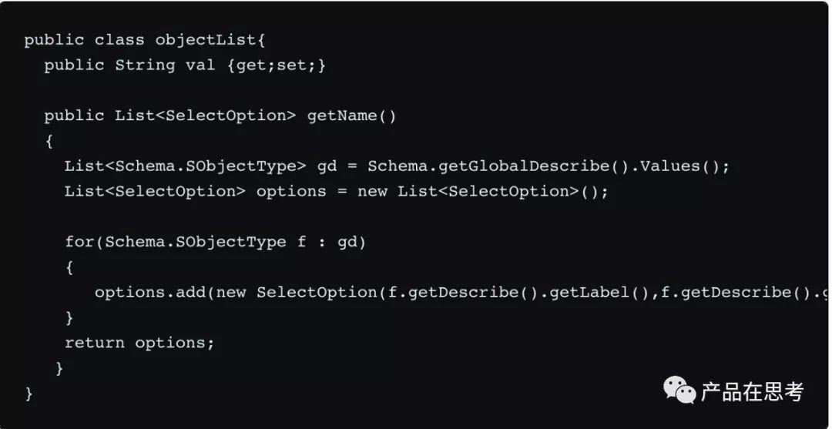Click the "gd" variable before the equals sign

(x=327, y=166)
